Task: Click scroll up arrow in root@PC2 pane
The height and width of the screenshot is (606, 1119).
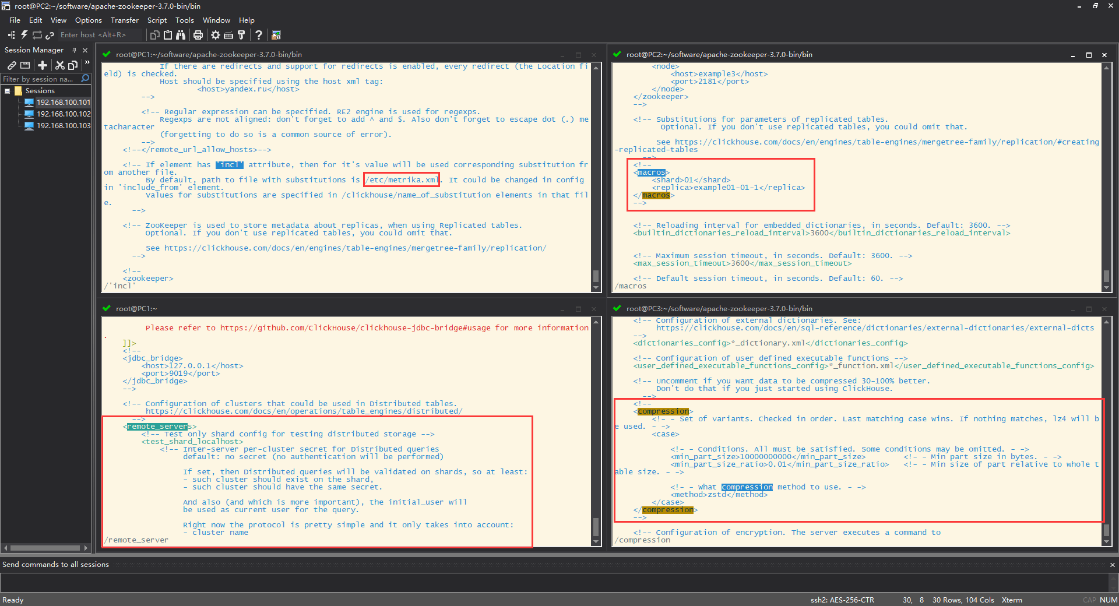Action: [1106, 68]
